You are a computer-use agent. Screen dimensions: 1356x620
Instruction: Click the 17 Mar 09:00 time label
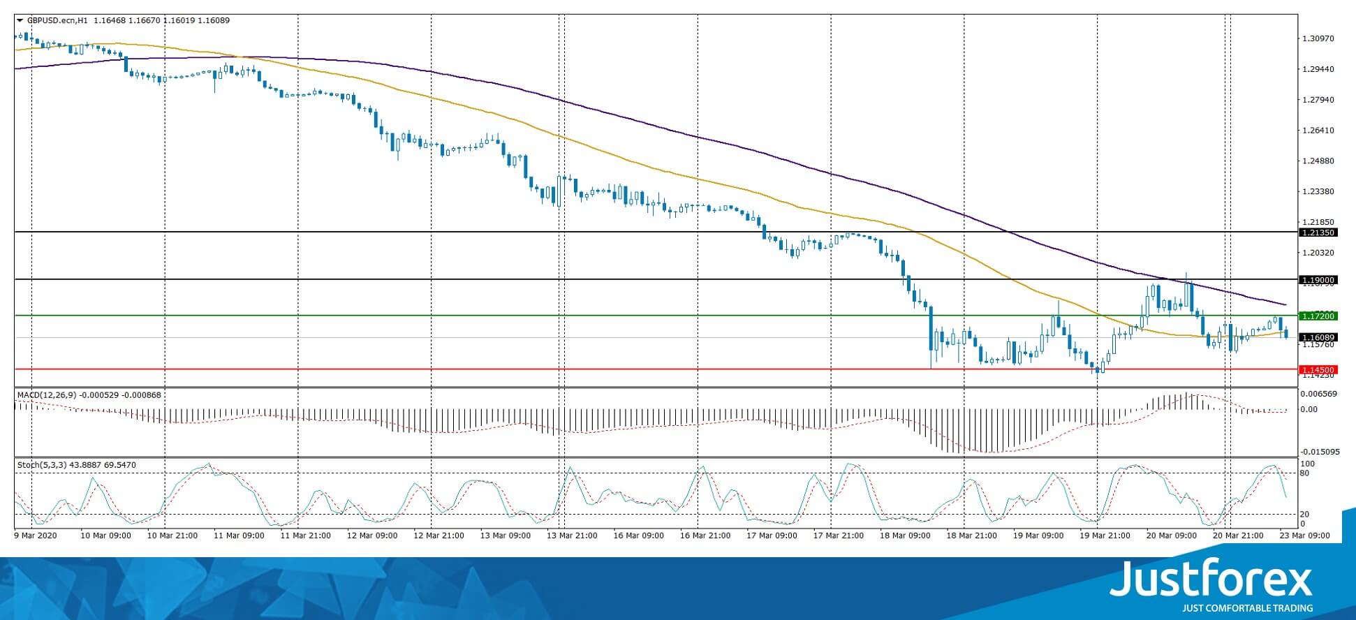pyautogui.click(x=772, y=536)
